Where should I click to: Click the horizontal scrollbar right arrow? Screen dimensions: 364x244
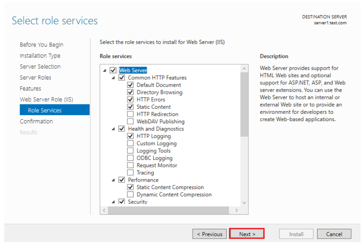237,211
